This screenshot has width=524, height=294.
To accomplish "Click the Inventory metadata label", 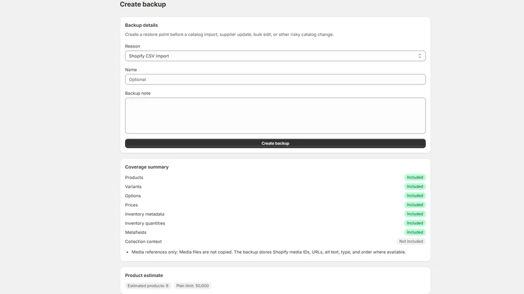I will (x=145, y=214).
